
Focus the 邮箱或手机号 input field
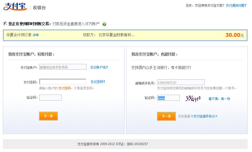click(x=181, y=82)
